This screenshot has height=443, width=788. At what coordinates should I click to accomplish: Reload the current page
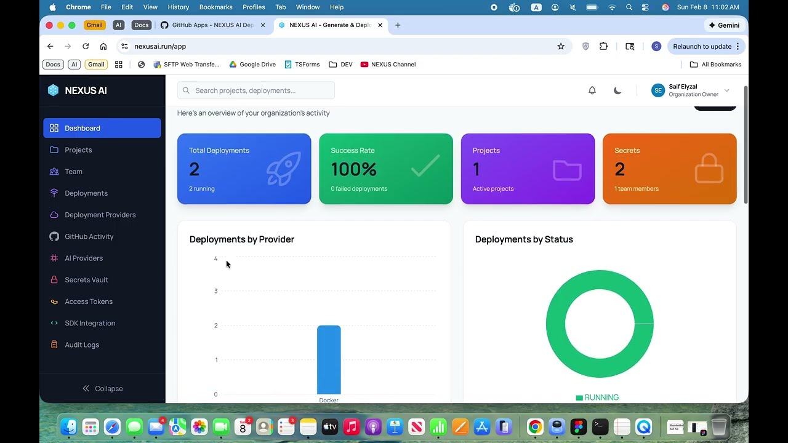[86, 46]
